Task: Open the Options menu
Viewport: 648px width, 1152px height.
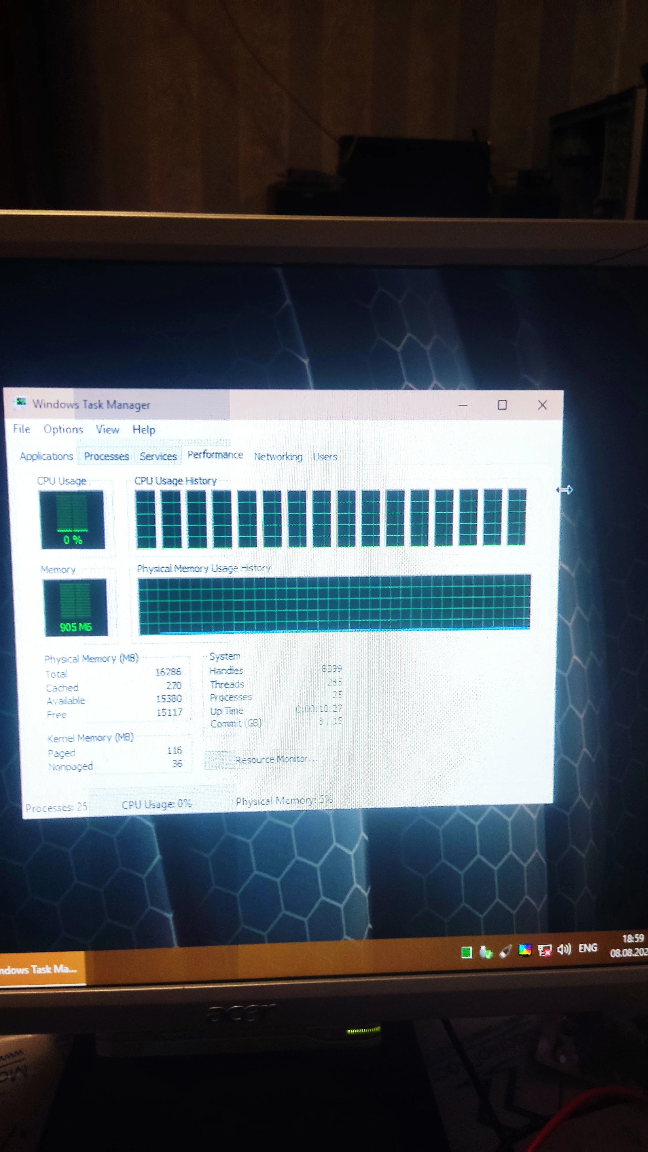Action: coord(63,430)
